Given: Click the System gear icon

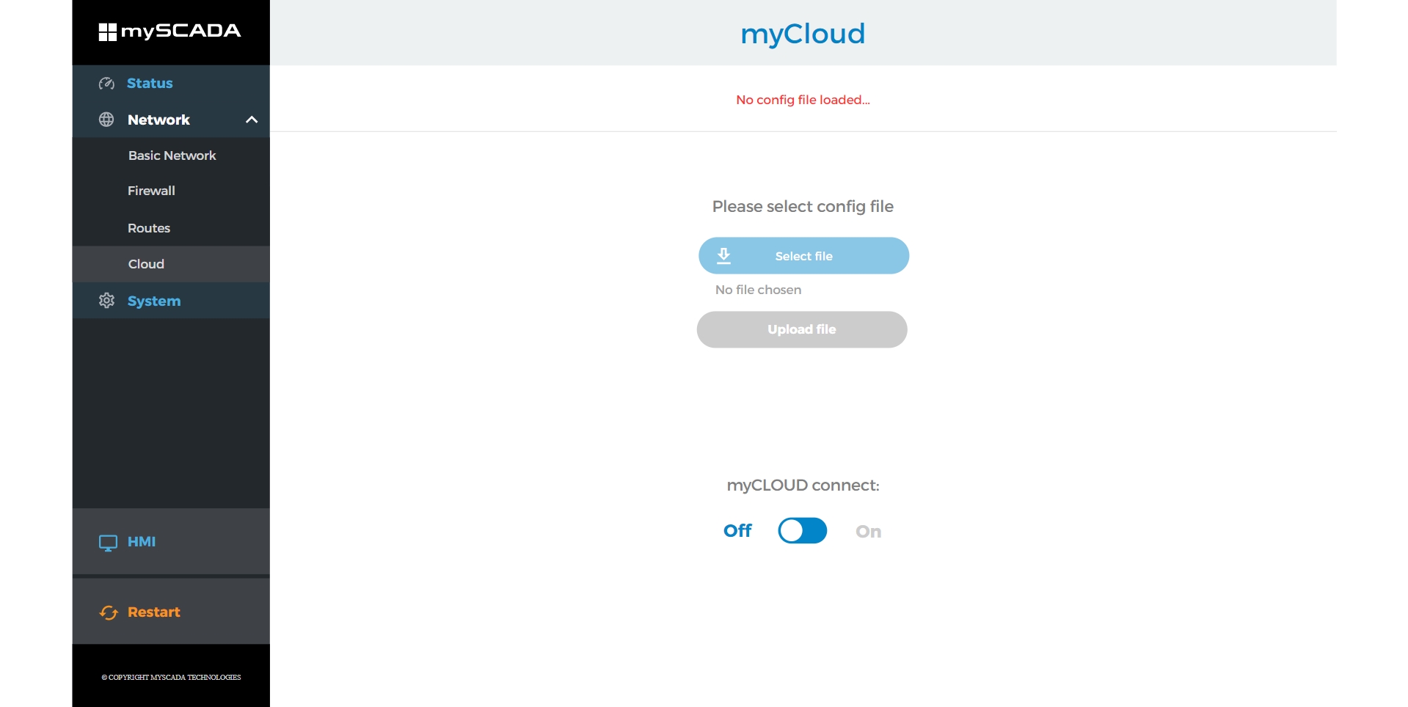Looking at the screenshot, I should (106, 301).
